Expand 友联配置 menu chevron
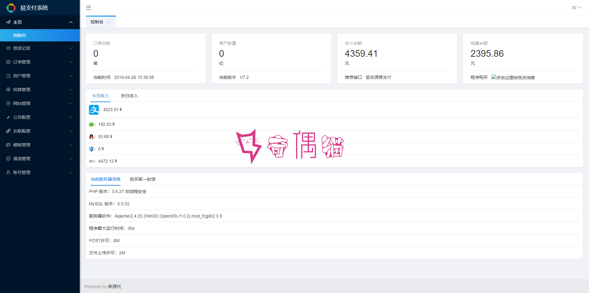Viewport: 589px width, 293px height. pyautogui.click(x=71, y=131)
